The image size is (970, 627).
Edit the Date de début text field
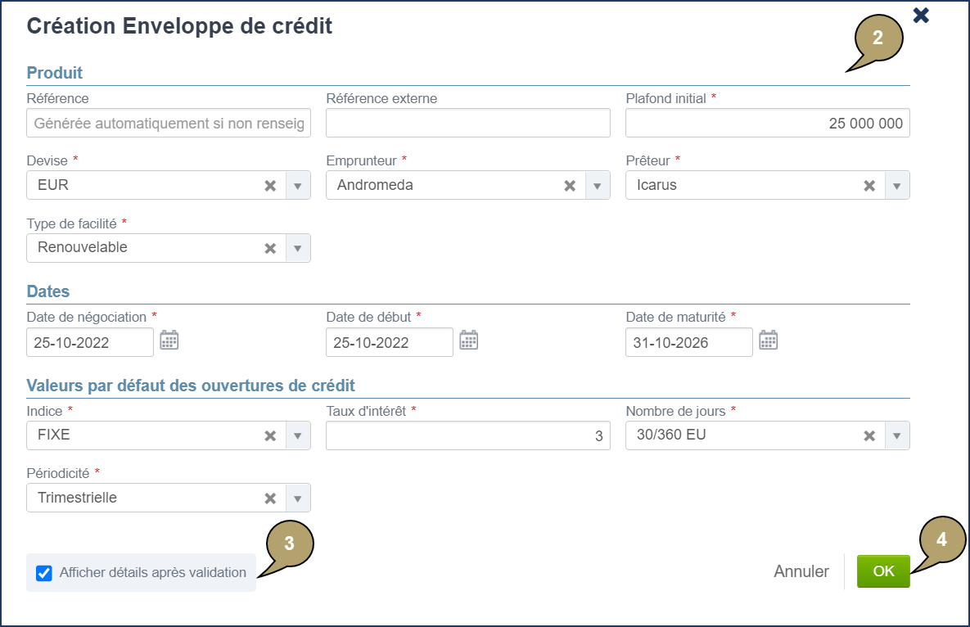pyautogui.click(x=390, y=343)
